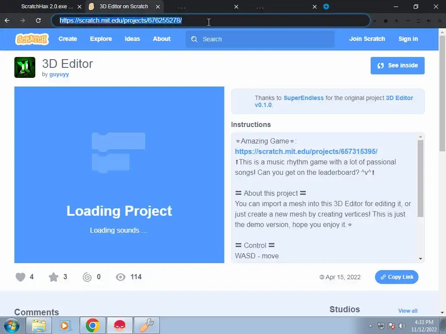The height and width of the screenshot is (334, 446).
Task: Open the wrench tool app on the taskbar
Action: [146, 325]
